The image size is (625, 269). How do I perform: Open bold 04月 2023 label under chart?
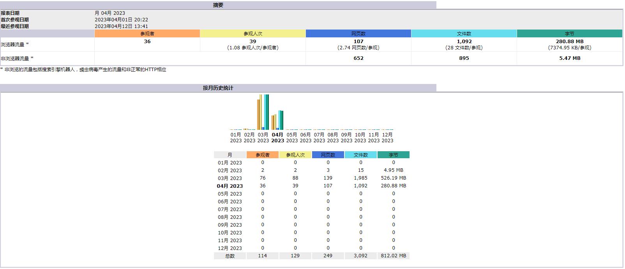click(x=277, y=138)
